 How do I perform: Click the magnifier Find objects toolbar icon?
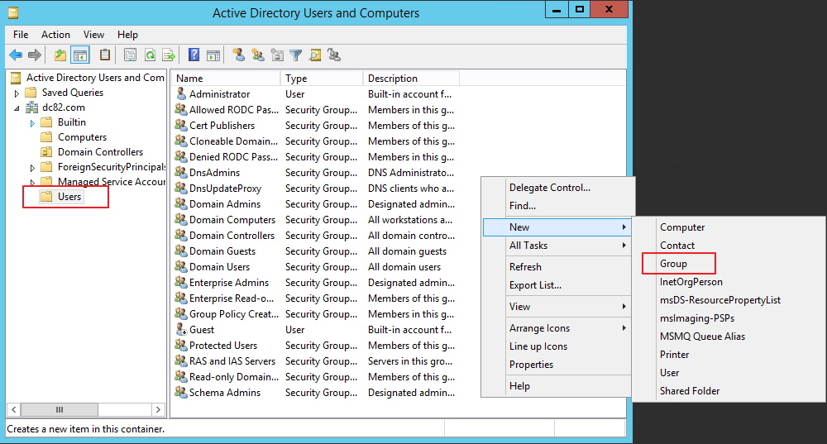[x=315, y=55]
